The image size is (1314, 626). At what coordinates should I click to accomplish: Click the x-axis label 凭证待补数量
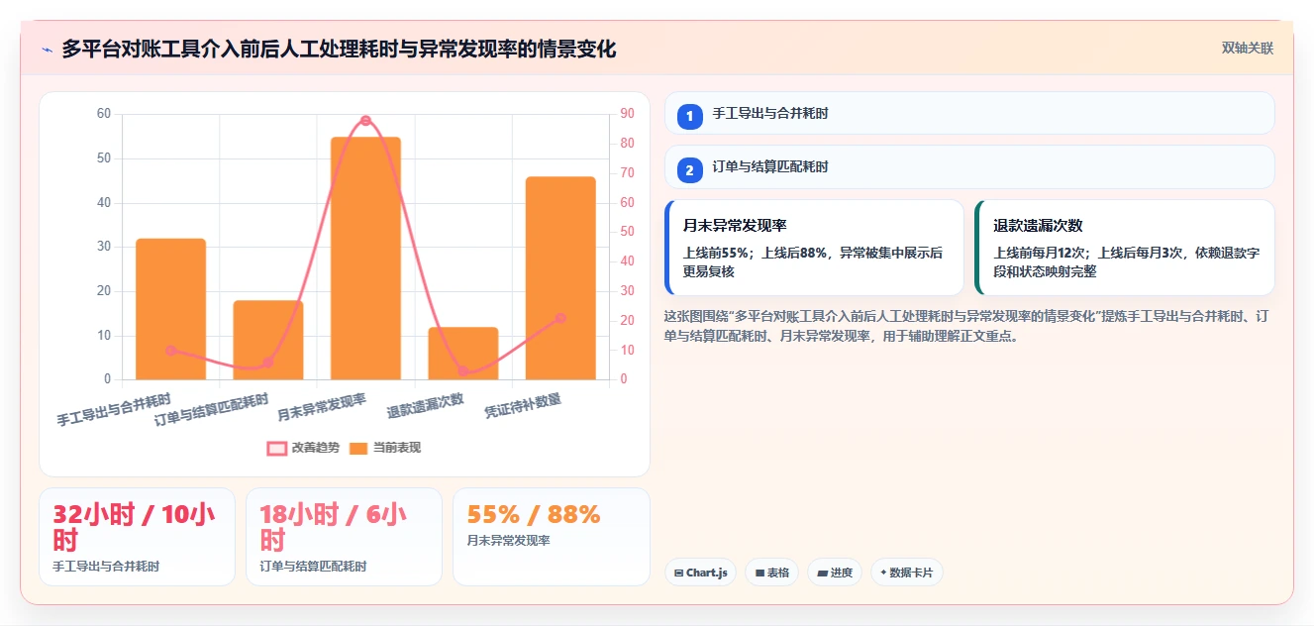coord(523,405)
